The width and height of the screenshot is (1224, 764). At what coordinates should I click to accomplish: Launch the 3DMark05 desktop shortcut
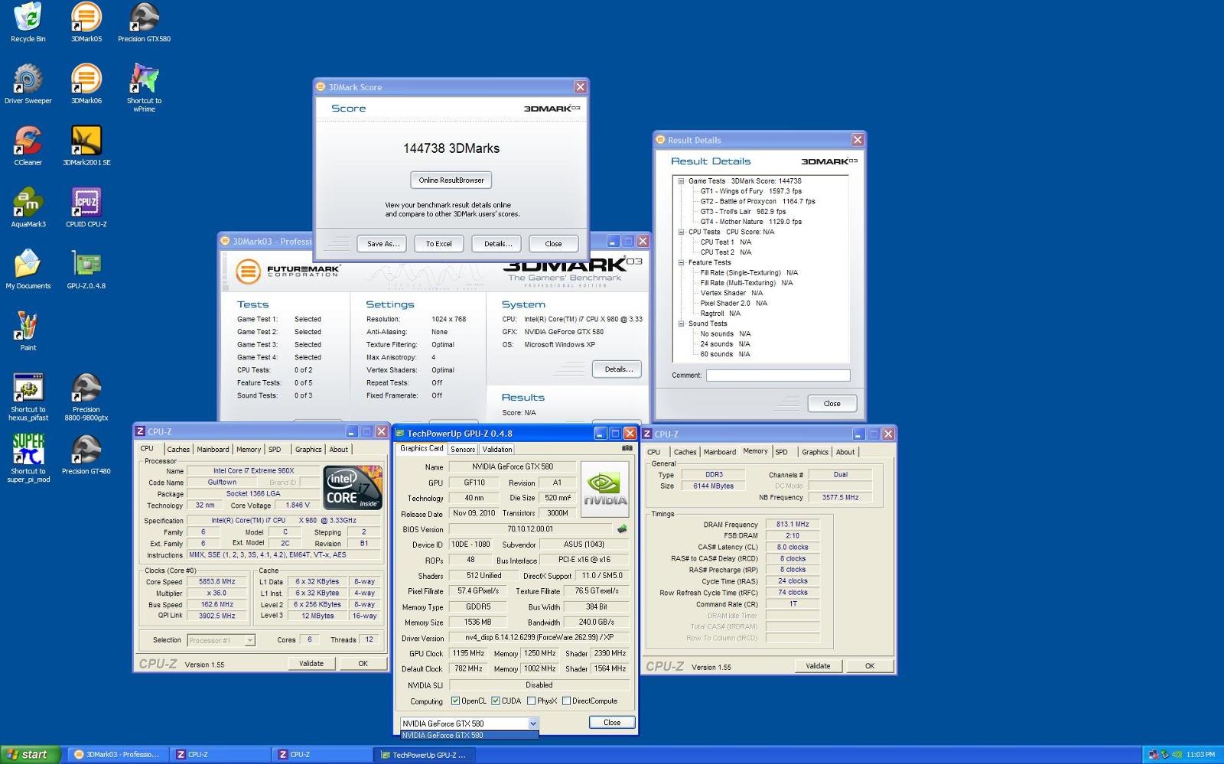tap(86, 23)
